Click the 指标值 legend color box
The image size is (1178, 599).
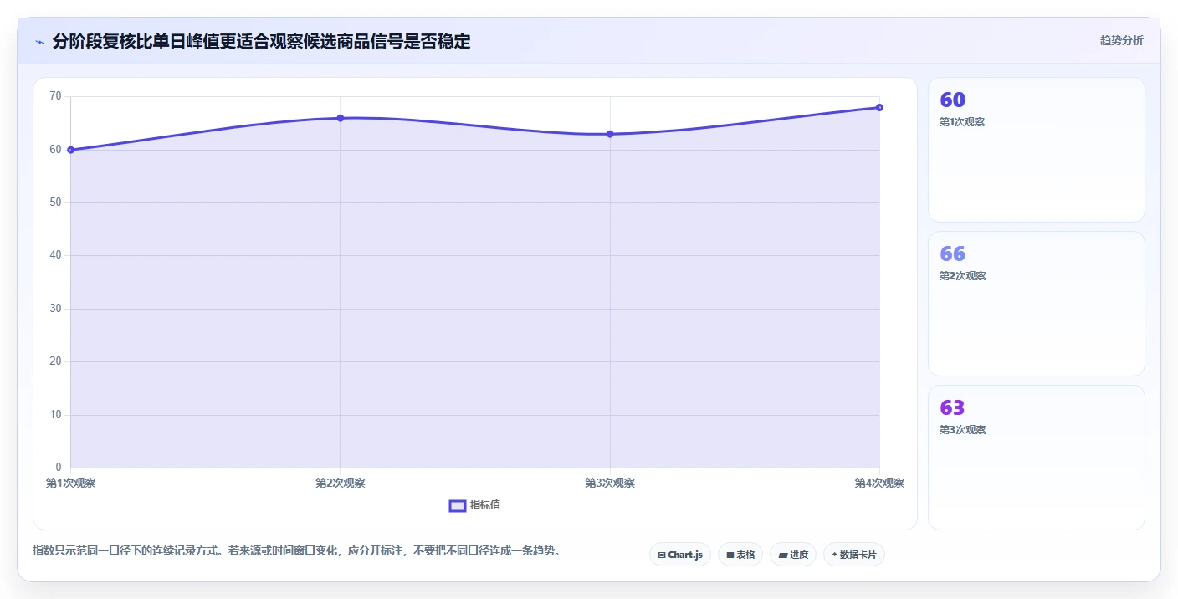pos(458,505)
